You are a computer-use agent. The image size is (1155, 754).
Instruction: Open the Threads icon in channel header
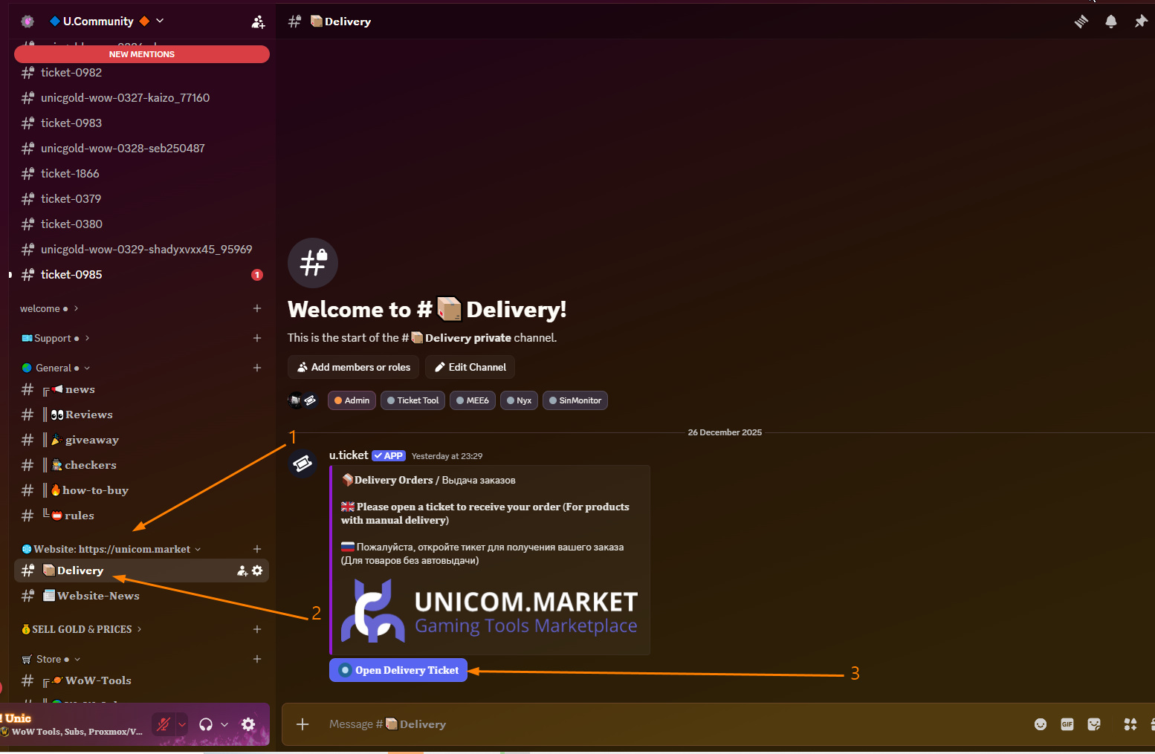click(1081, 22)
